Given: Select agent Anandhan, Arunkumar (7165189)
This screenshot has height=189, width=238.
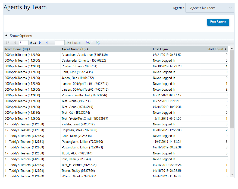Looking at the screenshot, I should 84,55.
